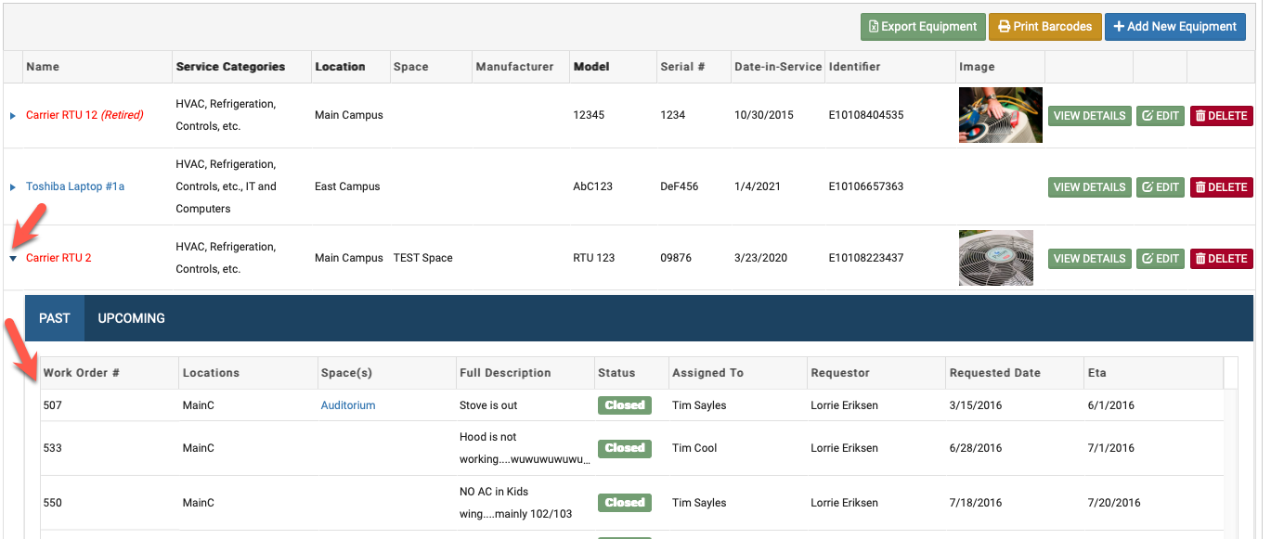The image size is (1271, 539).
Task: Delete the Toshiba Laptop #1a entry
Action: [x=1221, y=187]
